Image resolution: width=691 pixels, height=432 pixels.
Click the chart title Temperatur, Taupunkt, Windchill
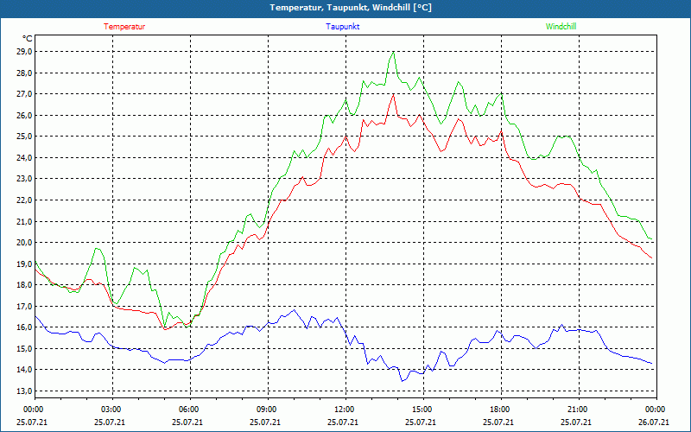pyautogui.click(x=351, y=8)
